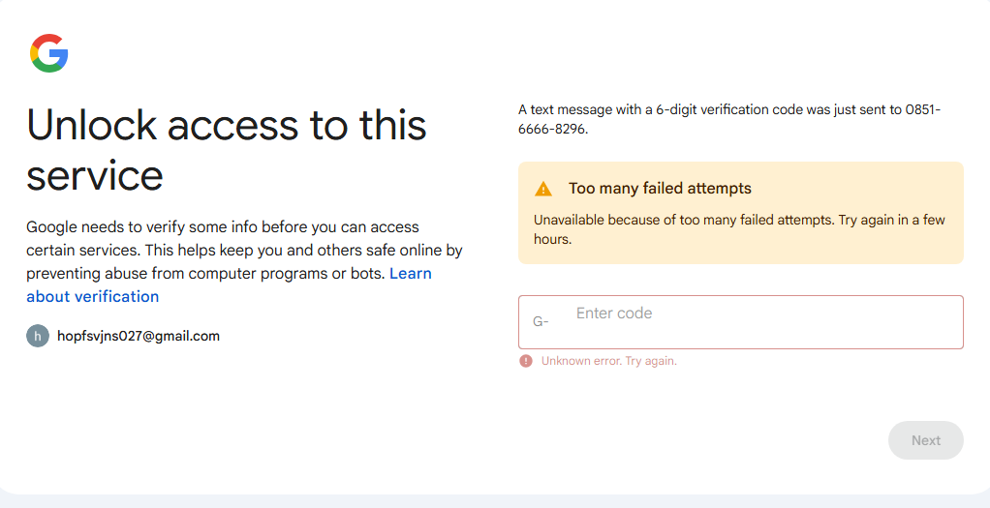This screenshot has width=990, height=508.
Task: Select the hopfsvjns027@gmail.com account email
Action: click(x=139, y=336)
